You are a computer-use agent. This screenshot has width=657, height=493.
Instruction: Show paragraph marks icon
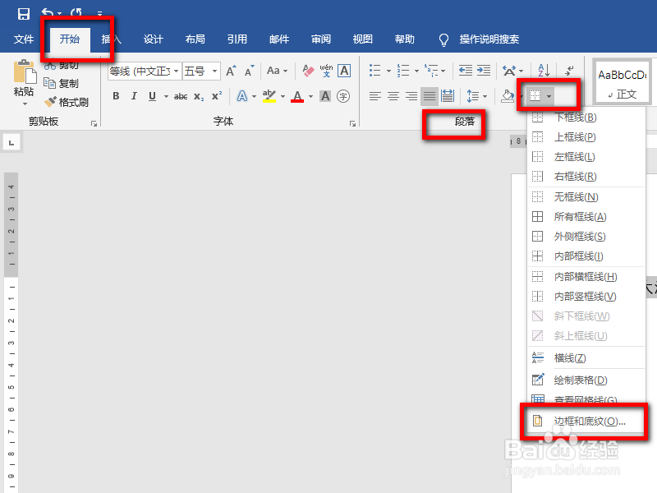569,71
